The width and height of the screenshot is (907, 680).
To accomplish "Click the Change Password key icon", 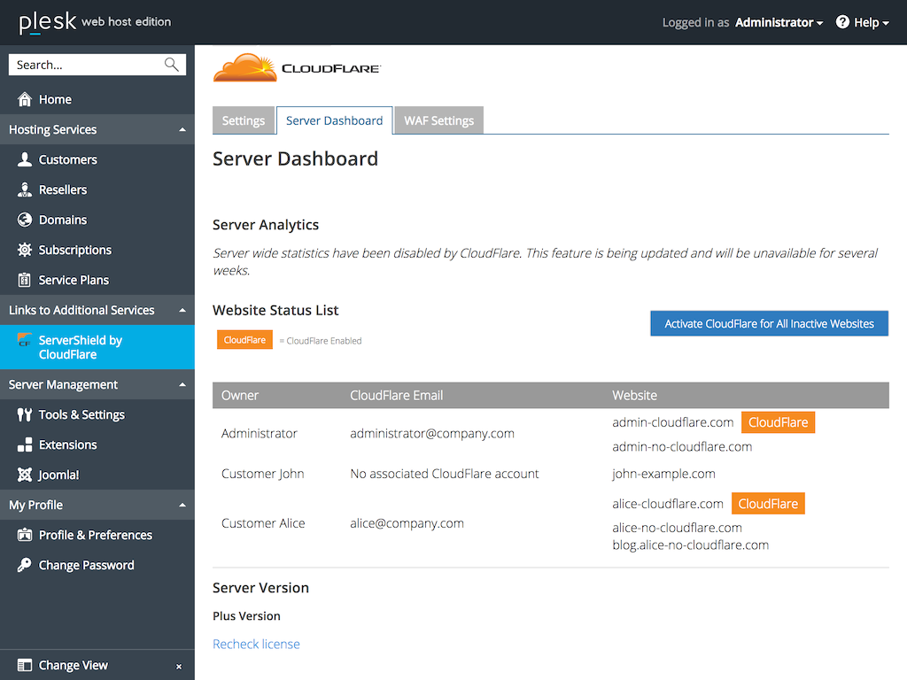I will tap(24, 565).
